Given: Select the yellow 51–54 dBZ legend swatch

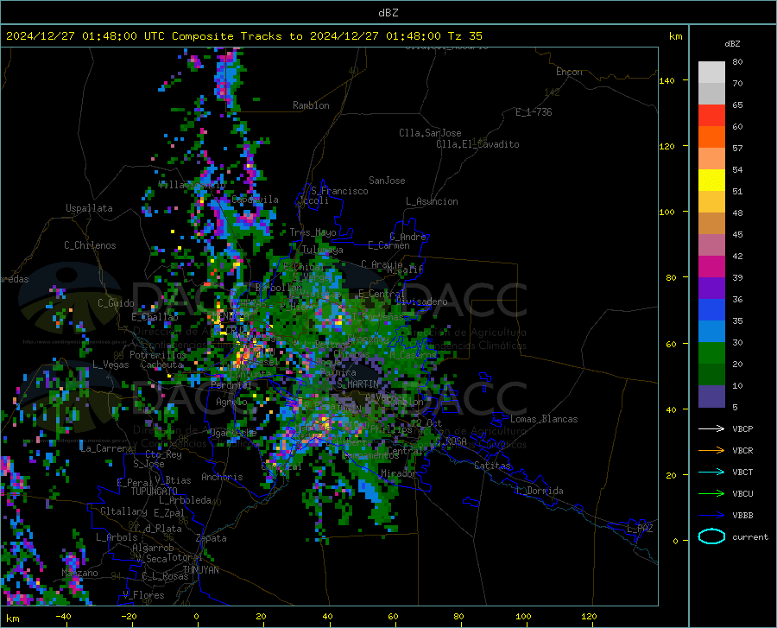Looking at the screenshot, I should (x=711, y=181).
